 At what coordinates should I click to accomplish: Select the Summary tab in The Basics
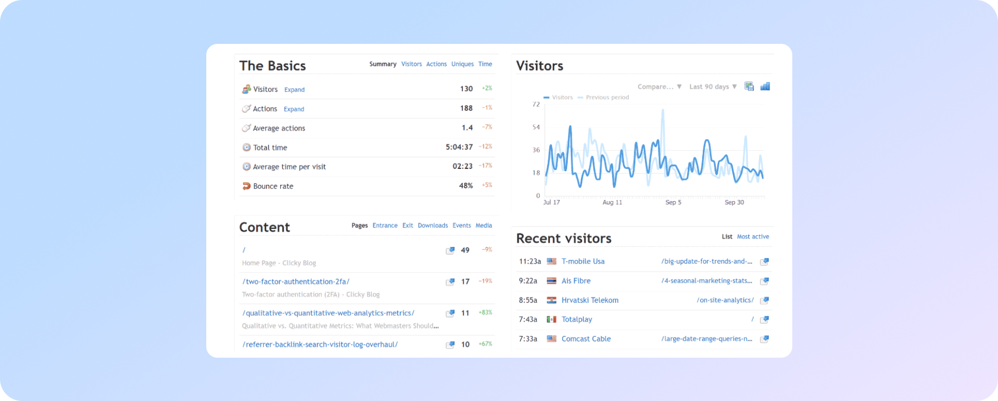[383, 64]
